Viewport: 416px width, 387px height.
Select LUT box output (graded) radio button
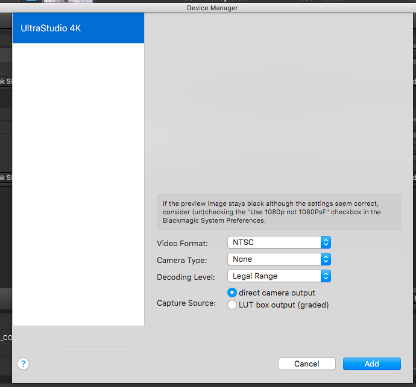coord(232,305)
